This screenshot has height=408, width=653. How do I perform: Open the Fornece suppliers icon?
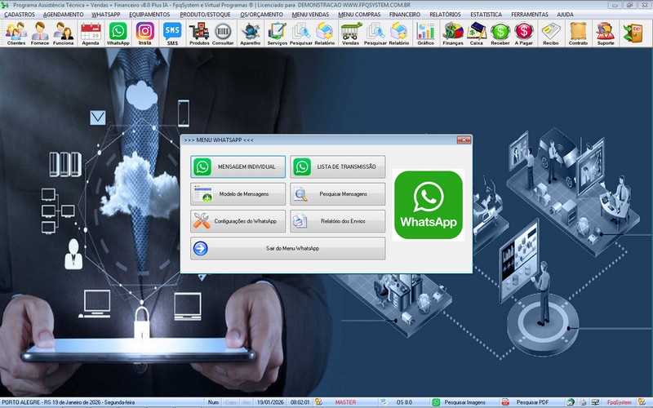point(40,33)
